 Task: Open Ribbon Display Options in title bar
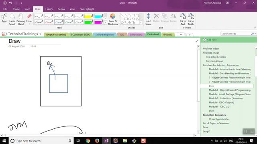[227, 3]
